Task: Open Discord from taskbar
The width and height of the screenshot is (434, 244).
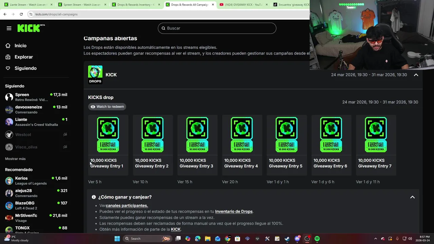Action: [297, 239]
